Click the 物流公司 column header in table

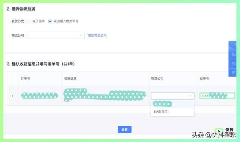click(157, 78)
